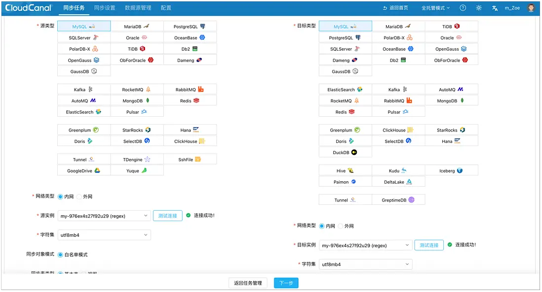Select Greenplum source type
This screenshot has width=542, height=292.
[x=84, y=130]
